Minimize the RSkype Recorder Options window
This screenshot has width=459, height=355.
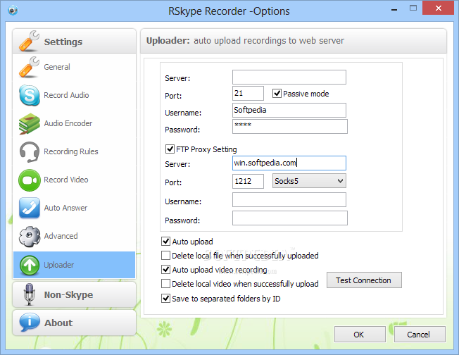pos(394,8)
